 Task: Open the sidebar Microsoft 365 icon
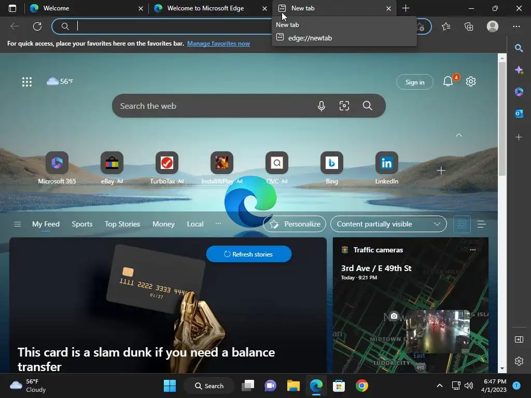[x=519, y=92]
